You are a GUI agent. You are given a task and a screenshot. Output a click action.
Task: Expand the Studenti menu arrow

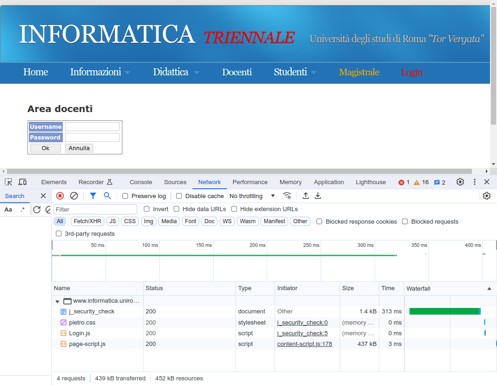[x=314, y=73]
